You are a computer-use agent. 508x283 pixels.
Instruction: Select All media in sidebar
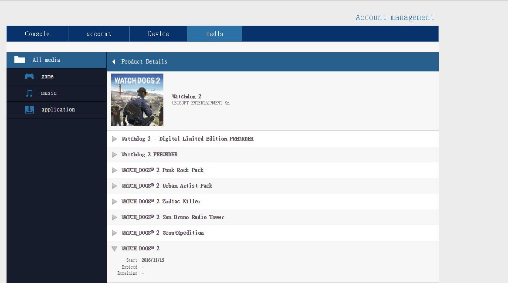coord(56,60)
